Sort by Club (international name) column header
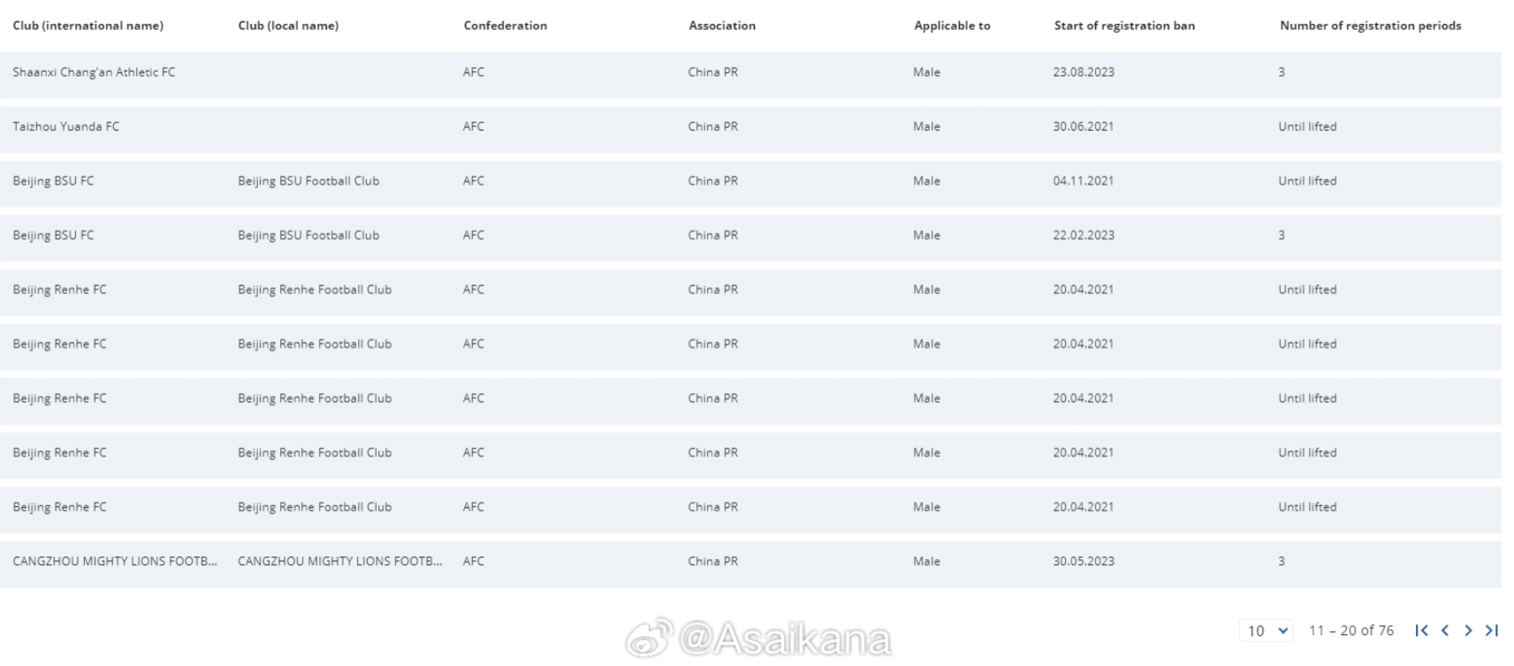The width and height of the screenshot is (1514, 666). pyautogui.click(x=87, y=26)
